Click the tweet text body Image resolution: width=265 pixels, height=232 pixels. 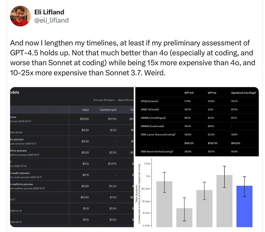(x=132, y=58)
